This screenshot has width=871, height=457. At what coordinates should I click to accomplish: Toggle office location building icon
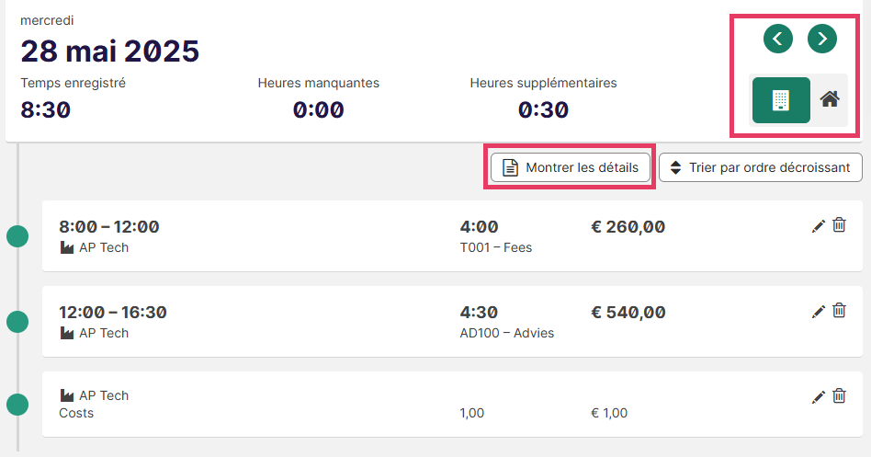[x=781, y=100]
